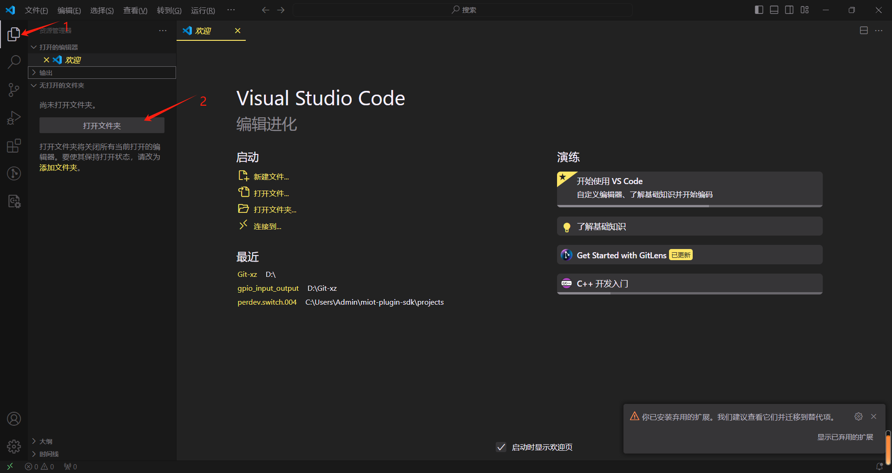This screenshot has width=892, height=473.
Task: Open customize layout icon
Action: pyautogui.click(x=805, y=10)
